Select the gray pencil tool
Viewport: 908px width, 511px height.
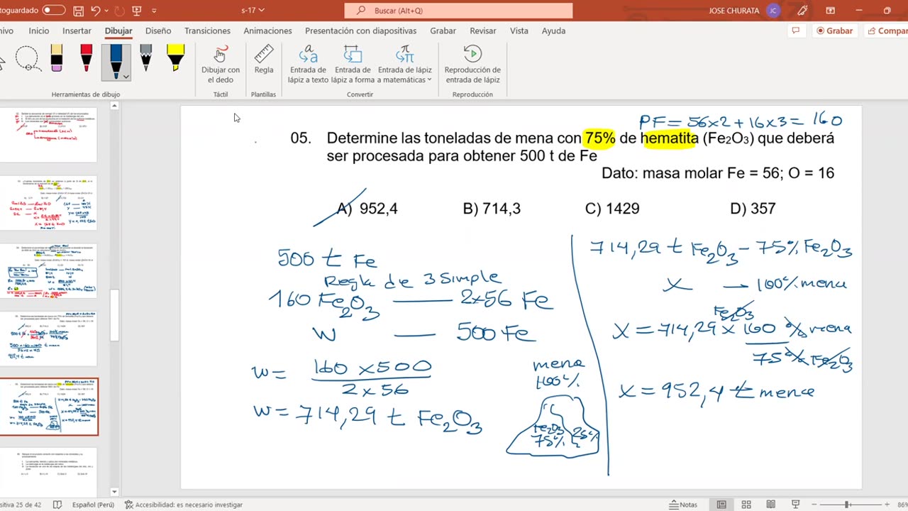pos(145,58)
